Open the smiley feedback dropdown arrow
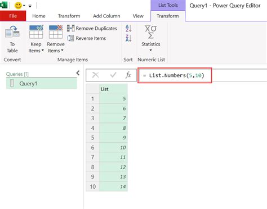 (x=24, y=6)
